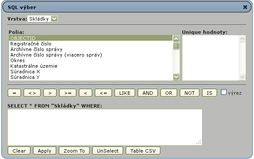Insert the greater-than > operator

[x=50, y=93]
